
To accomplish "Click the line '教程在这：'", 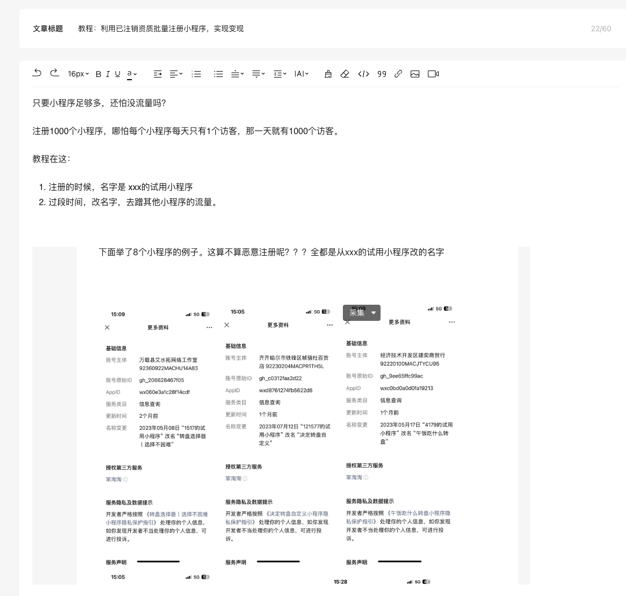I will coord(52,159).
